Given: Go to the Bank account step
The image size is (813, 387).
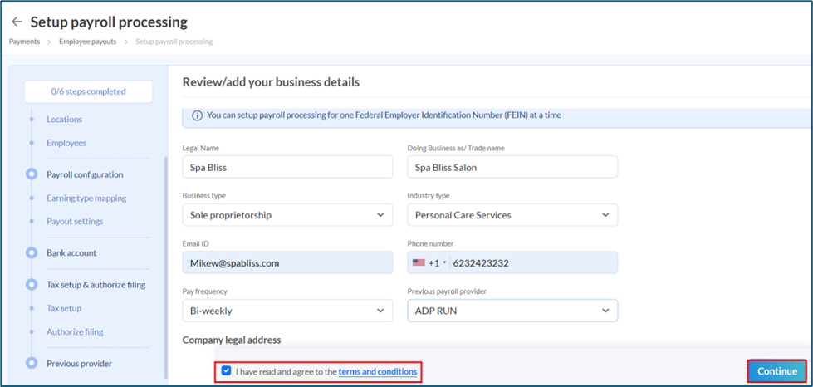Looking at the screenshot, I should pyautogui.click(x=71, y=253).
